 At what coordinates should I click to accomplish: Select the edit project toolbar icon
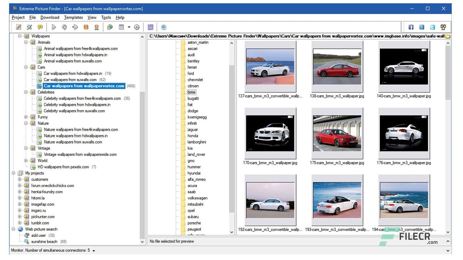tap(18, 27)
